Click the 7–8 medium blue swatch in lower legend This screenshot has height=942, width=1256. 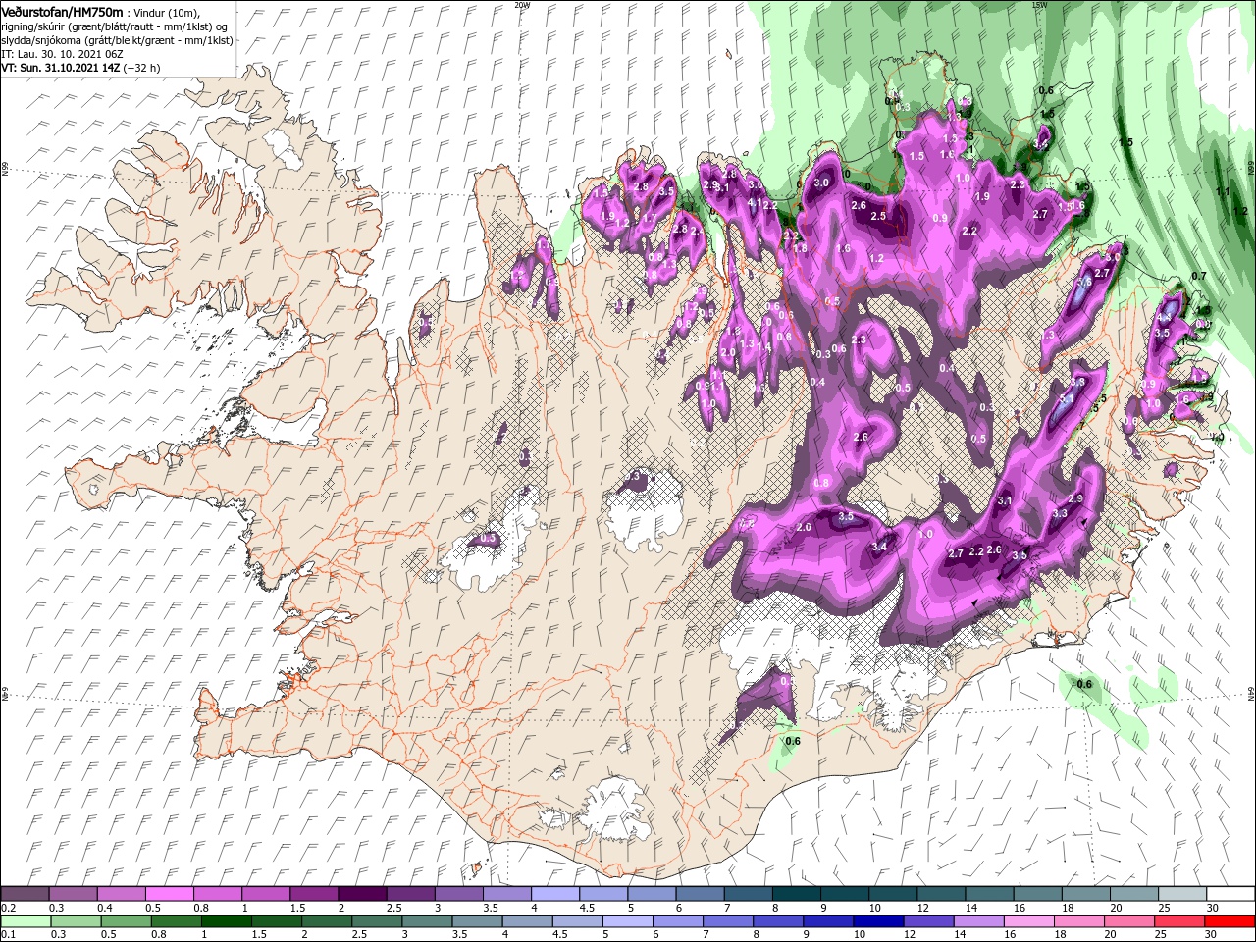(x=728, y=921)
